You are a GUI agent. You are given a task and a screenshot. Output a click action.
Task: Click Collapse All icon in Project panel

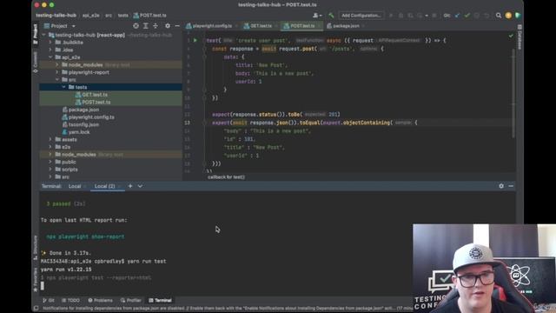[156, 26]
